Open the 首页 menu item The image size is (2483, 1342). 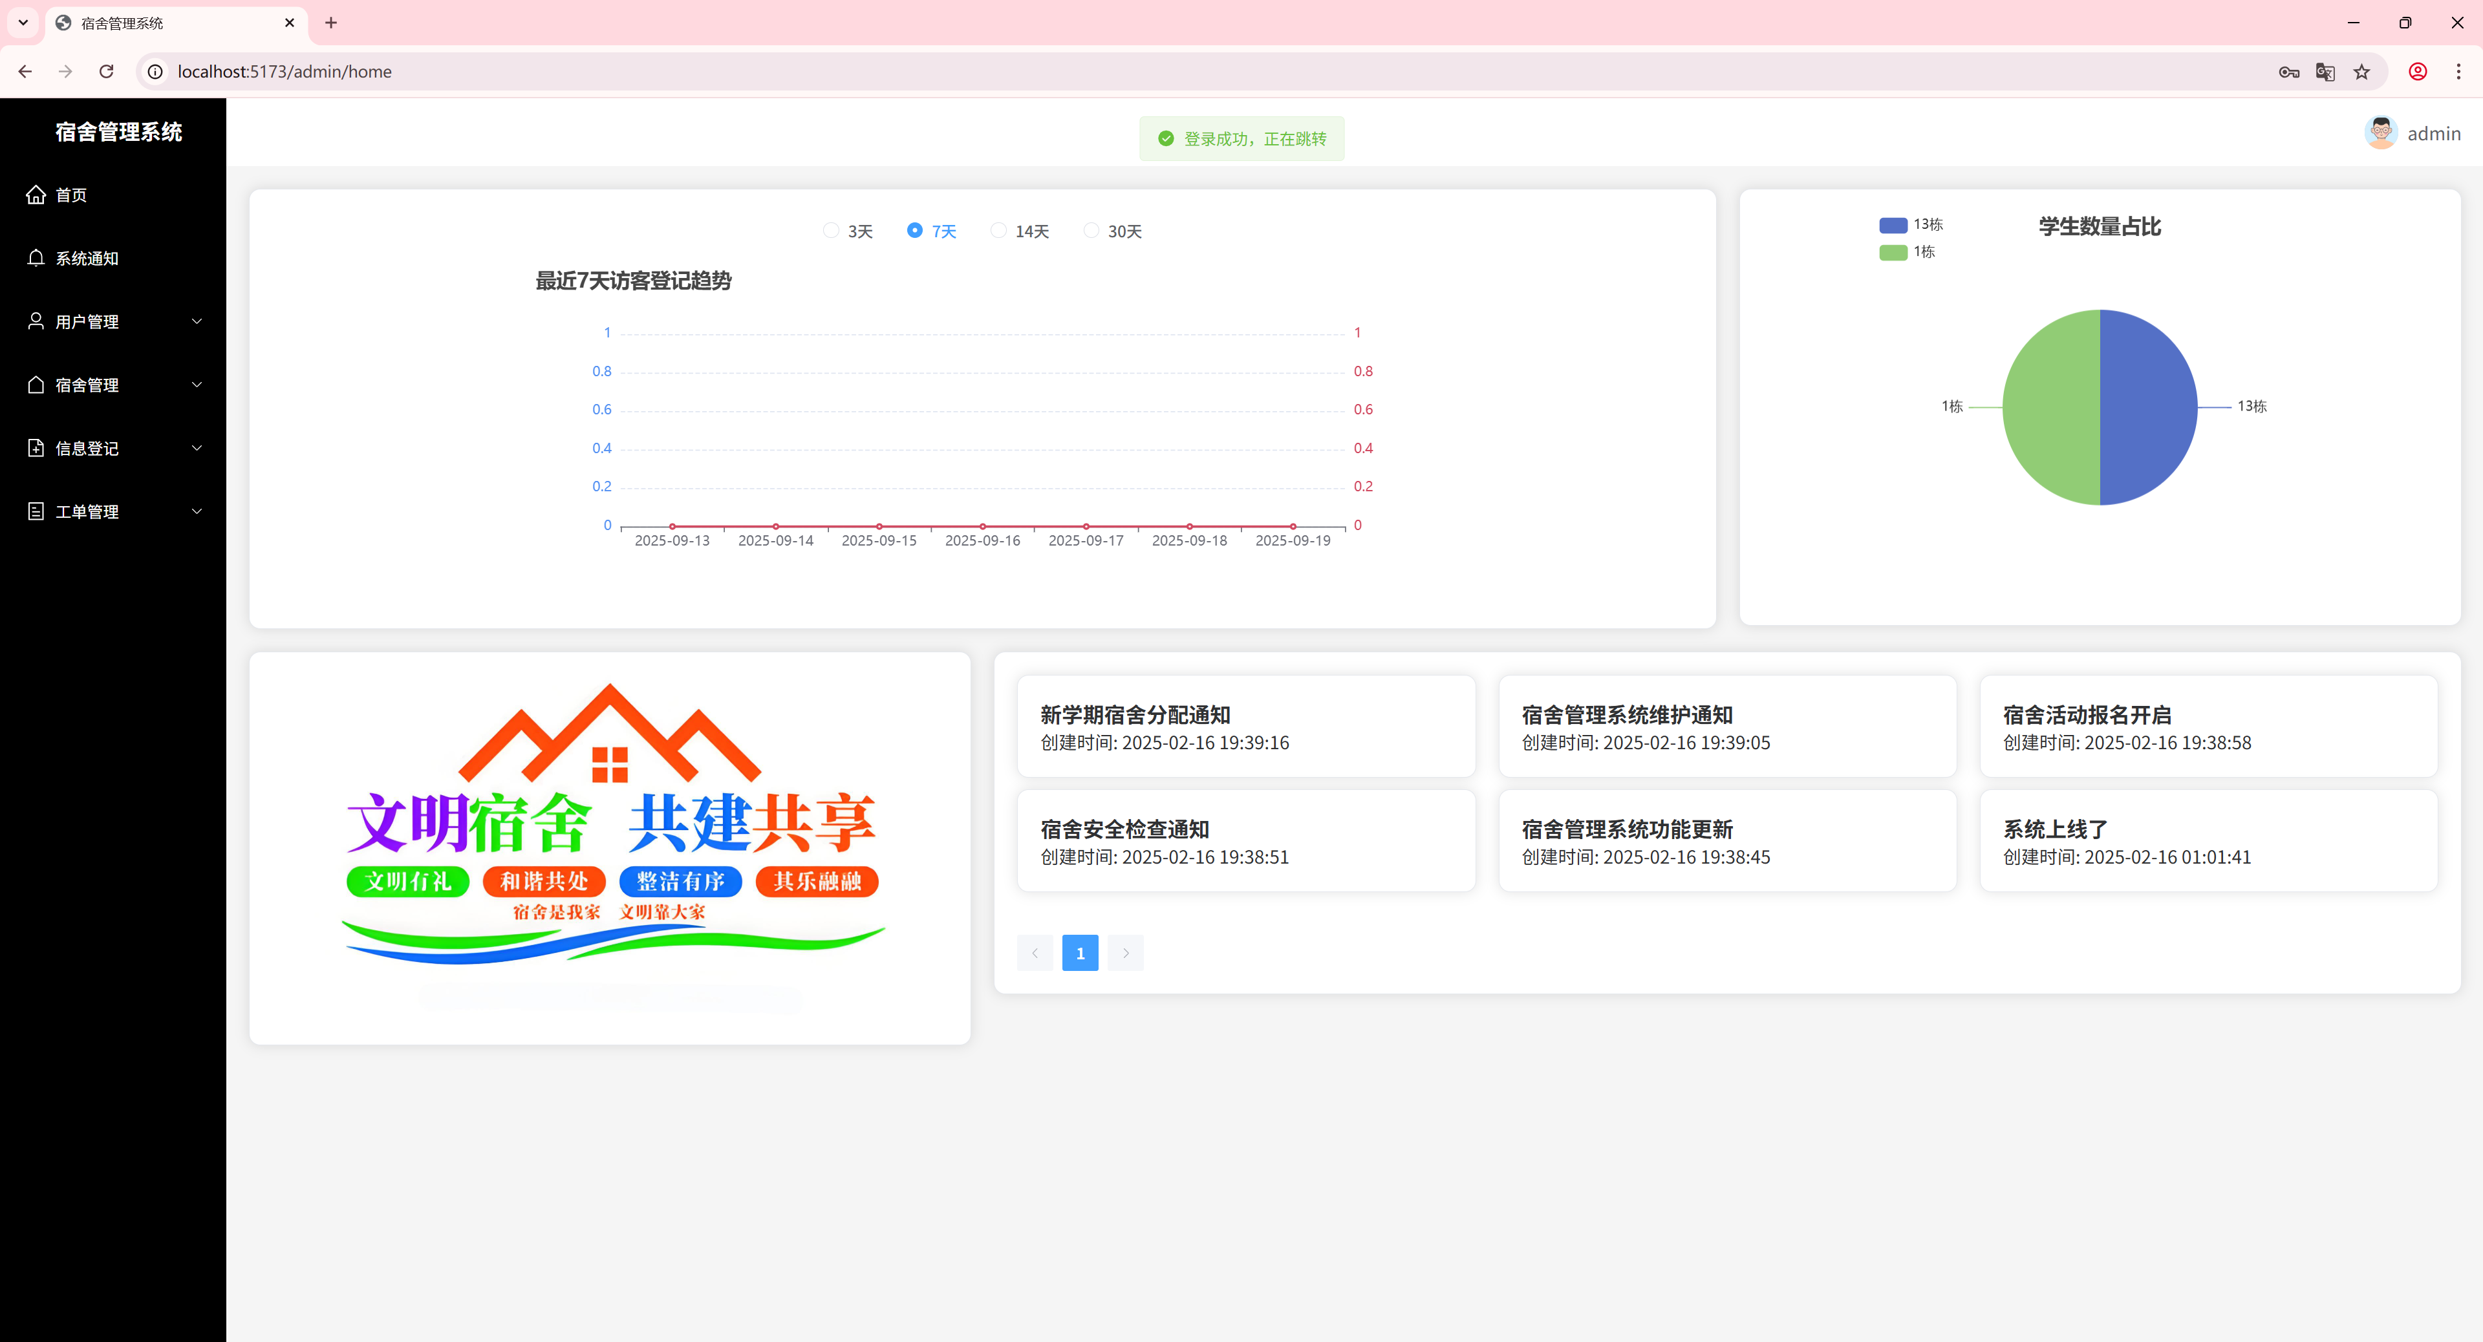[x=71, y=195]
